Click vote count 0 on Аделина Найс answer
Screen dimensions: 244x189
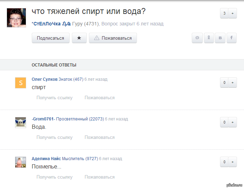[x=224, y=162]
